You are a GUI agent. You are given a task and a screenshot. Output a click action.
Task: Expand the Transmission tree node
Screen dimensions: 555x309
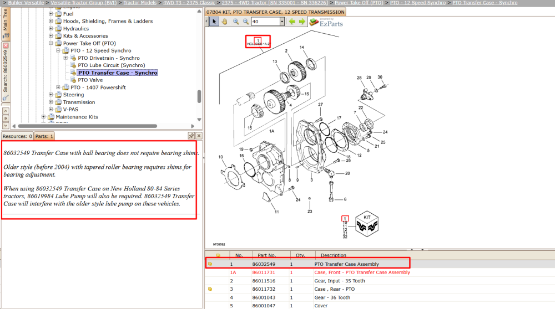click(51, 102)
